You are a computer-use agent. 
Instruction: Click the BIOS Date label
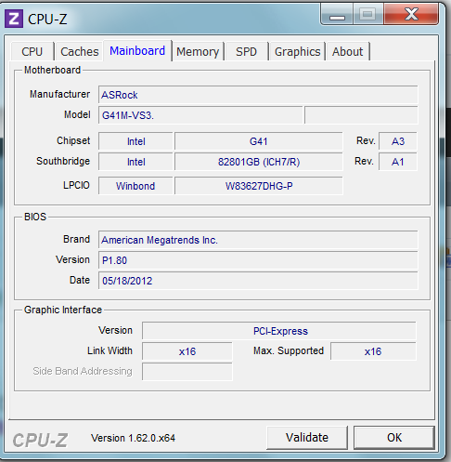80,280
